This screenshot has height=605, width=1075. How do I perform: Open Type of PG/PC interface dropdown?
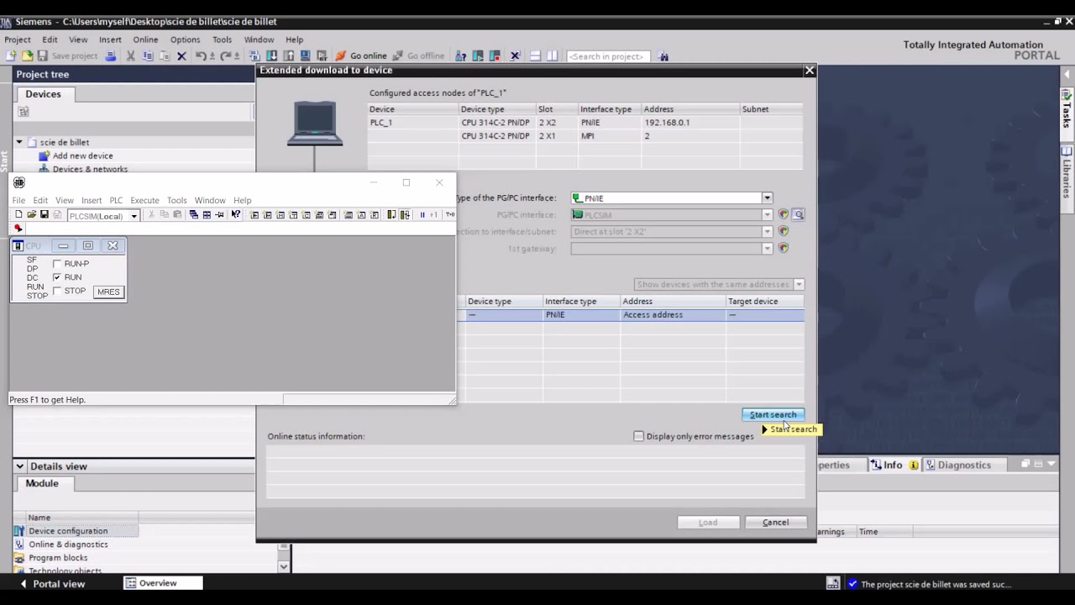pos(767,198)
